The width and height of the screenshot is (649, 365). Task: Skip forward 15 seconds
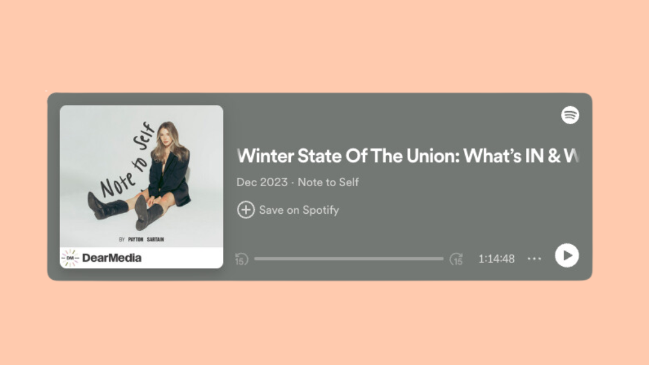(x=456, y=259)
